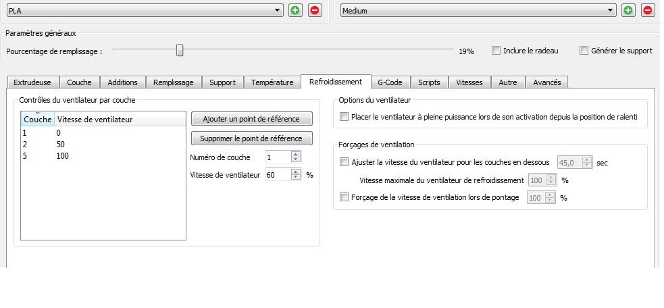
Task: Click the Numéro de couche input field
Action: click(278, 157)
